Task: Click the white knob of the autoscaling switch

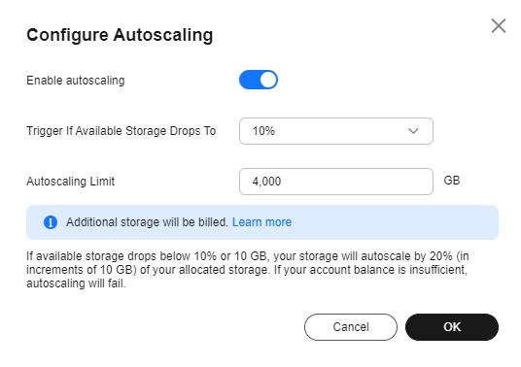Action: tap(268, 80)
